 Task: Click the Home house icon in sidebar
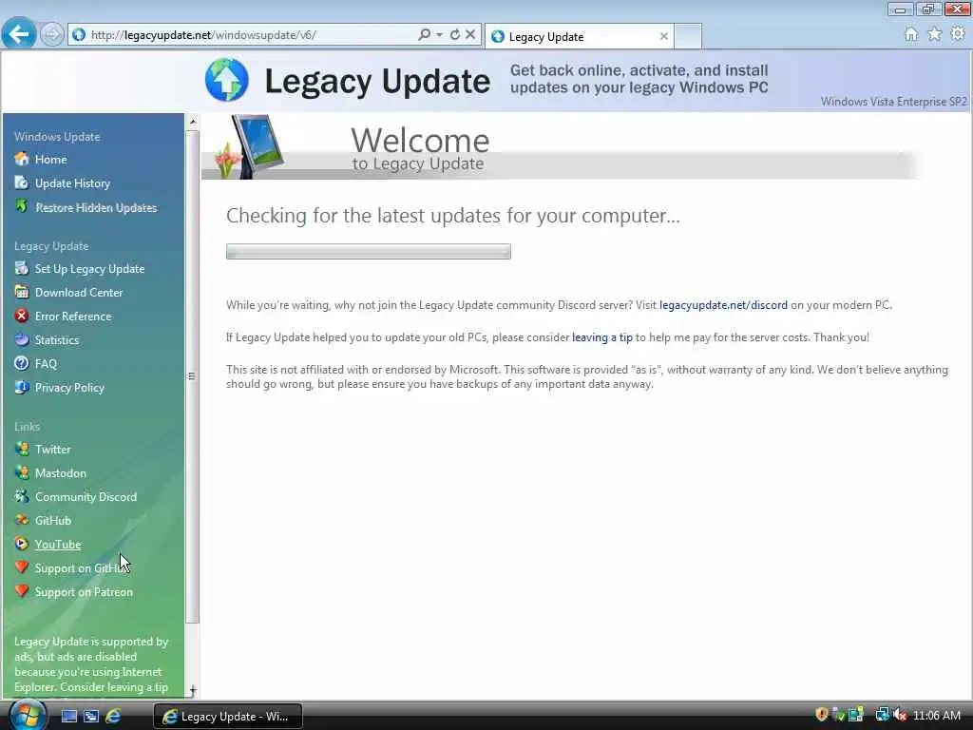[22, 159]
